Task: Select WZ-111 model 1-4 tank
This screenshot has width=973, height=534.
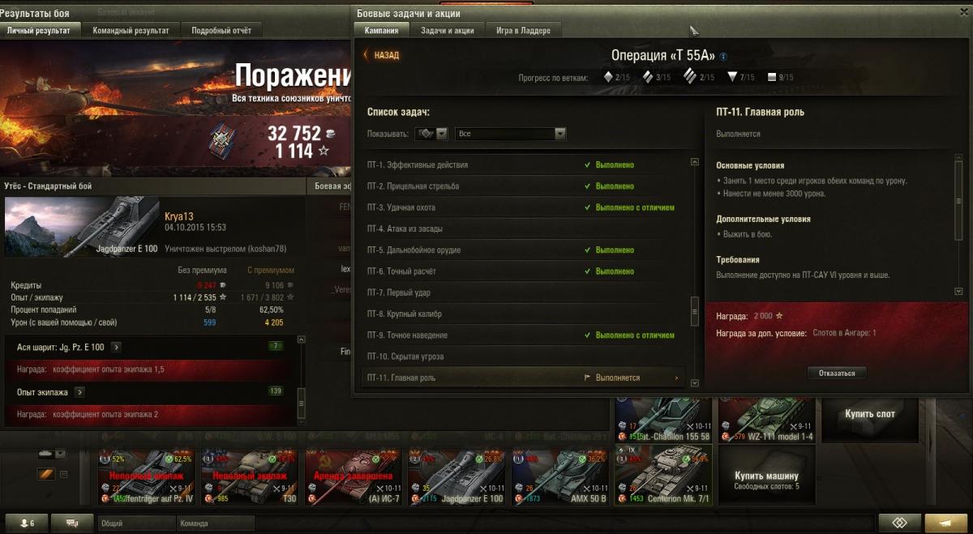Action: 767,420
